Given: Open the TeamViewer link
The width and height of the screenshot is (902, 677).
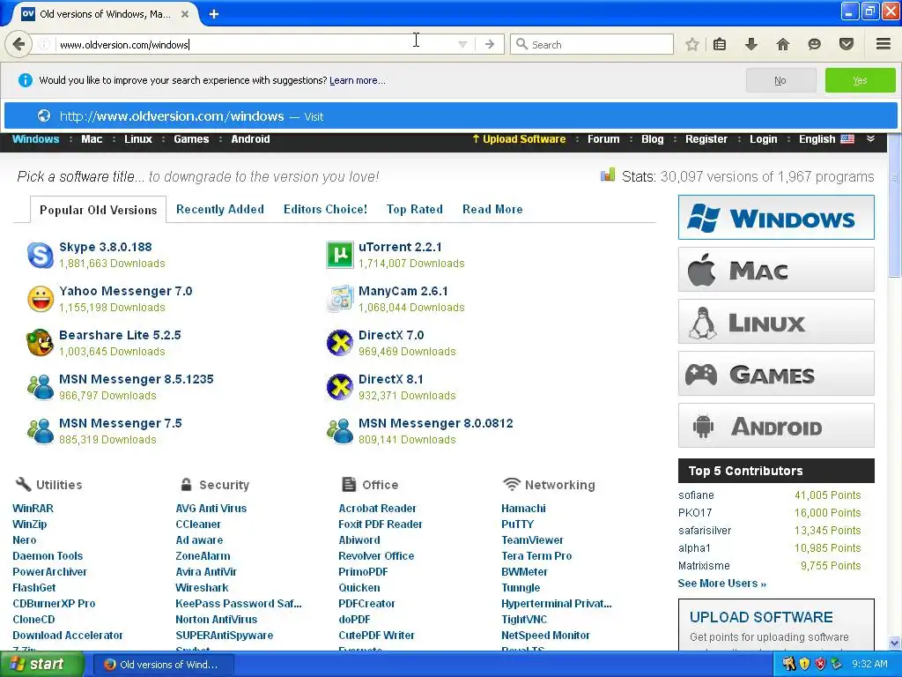Looking at the screenshot, I should (x=532, y=540).
